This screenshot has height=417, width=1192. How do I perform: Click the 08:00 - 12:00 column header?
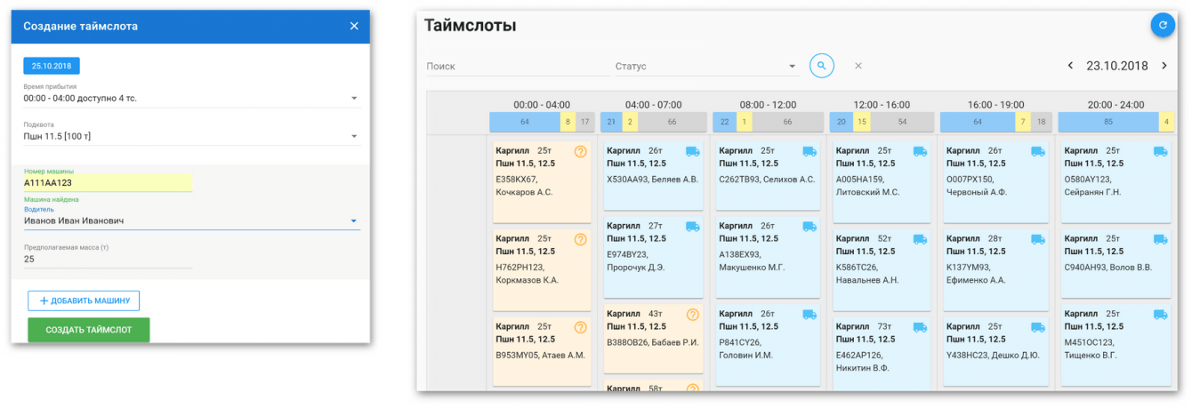click(x=768, y=105)
